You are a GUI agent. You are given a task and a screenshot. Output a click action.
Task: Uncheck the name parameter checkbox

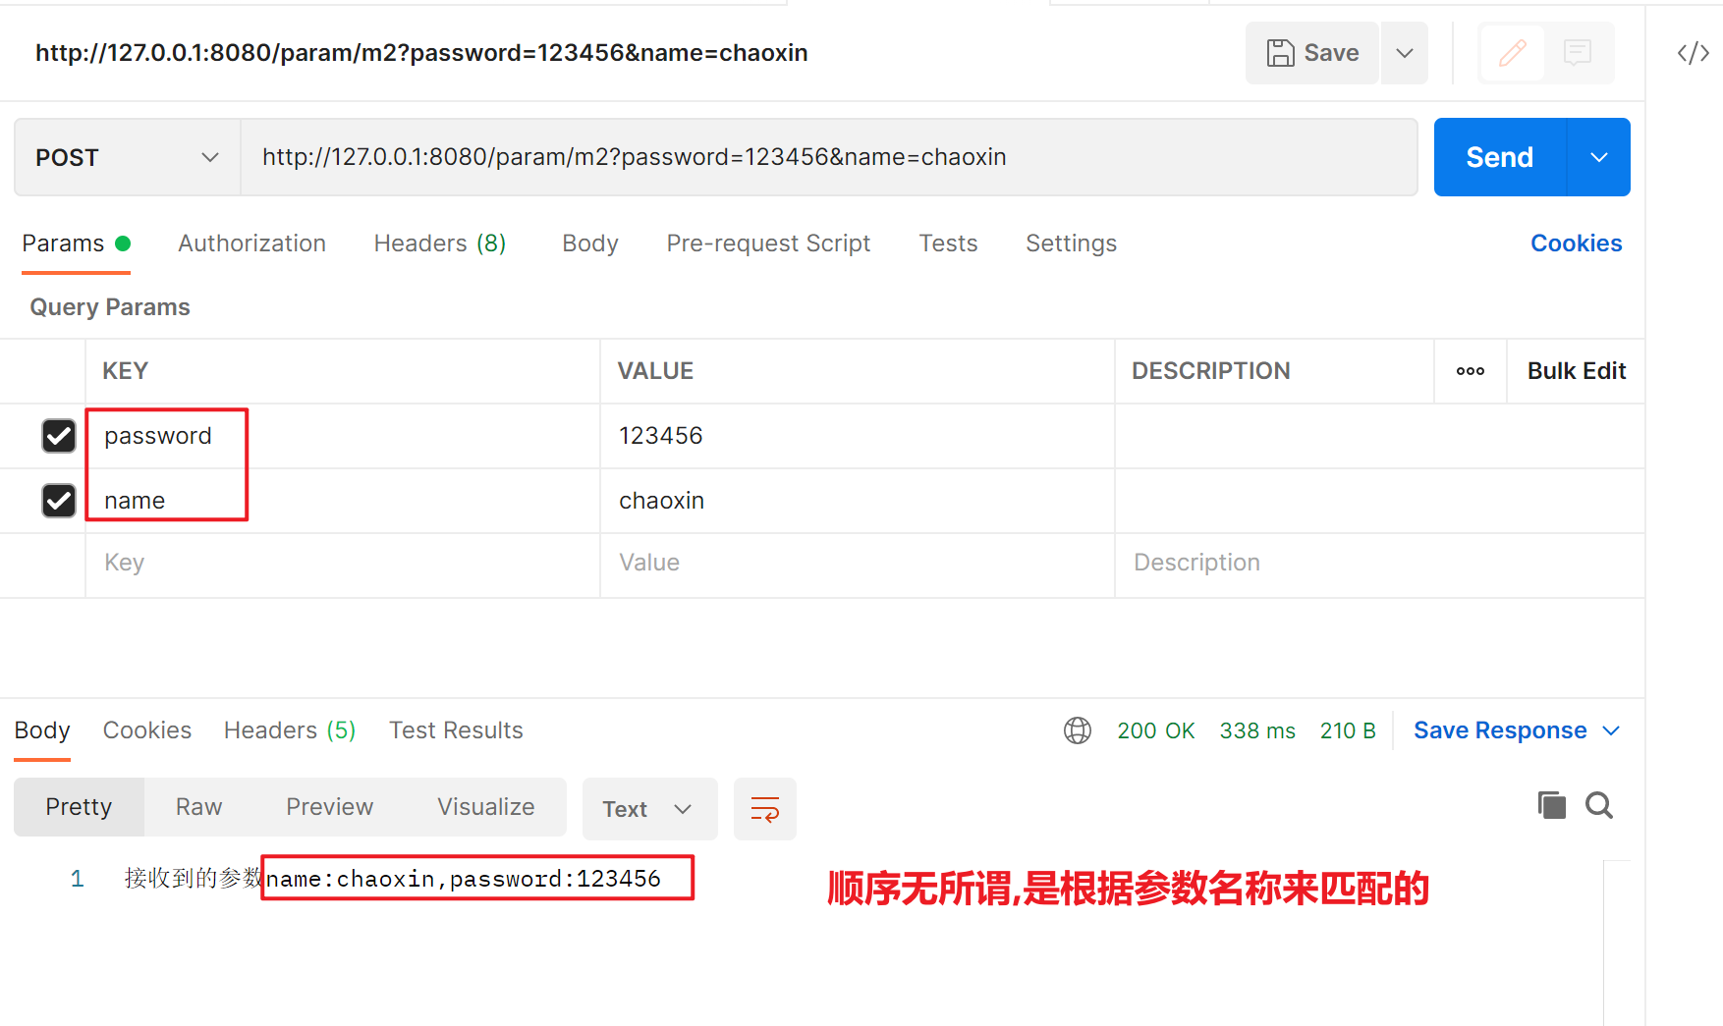(59, 501)
